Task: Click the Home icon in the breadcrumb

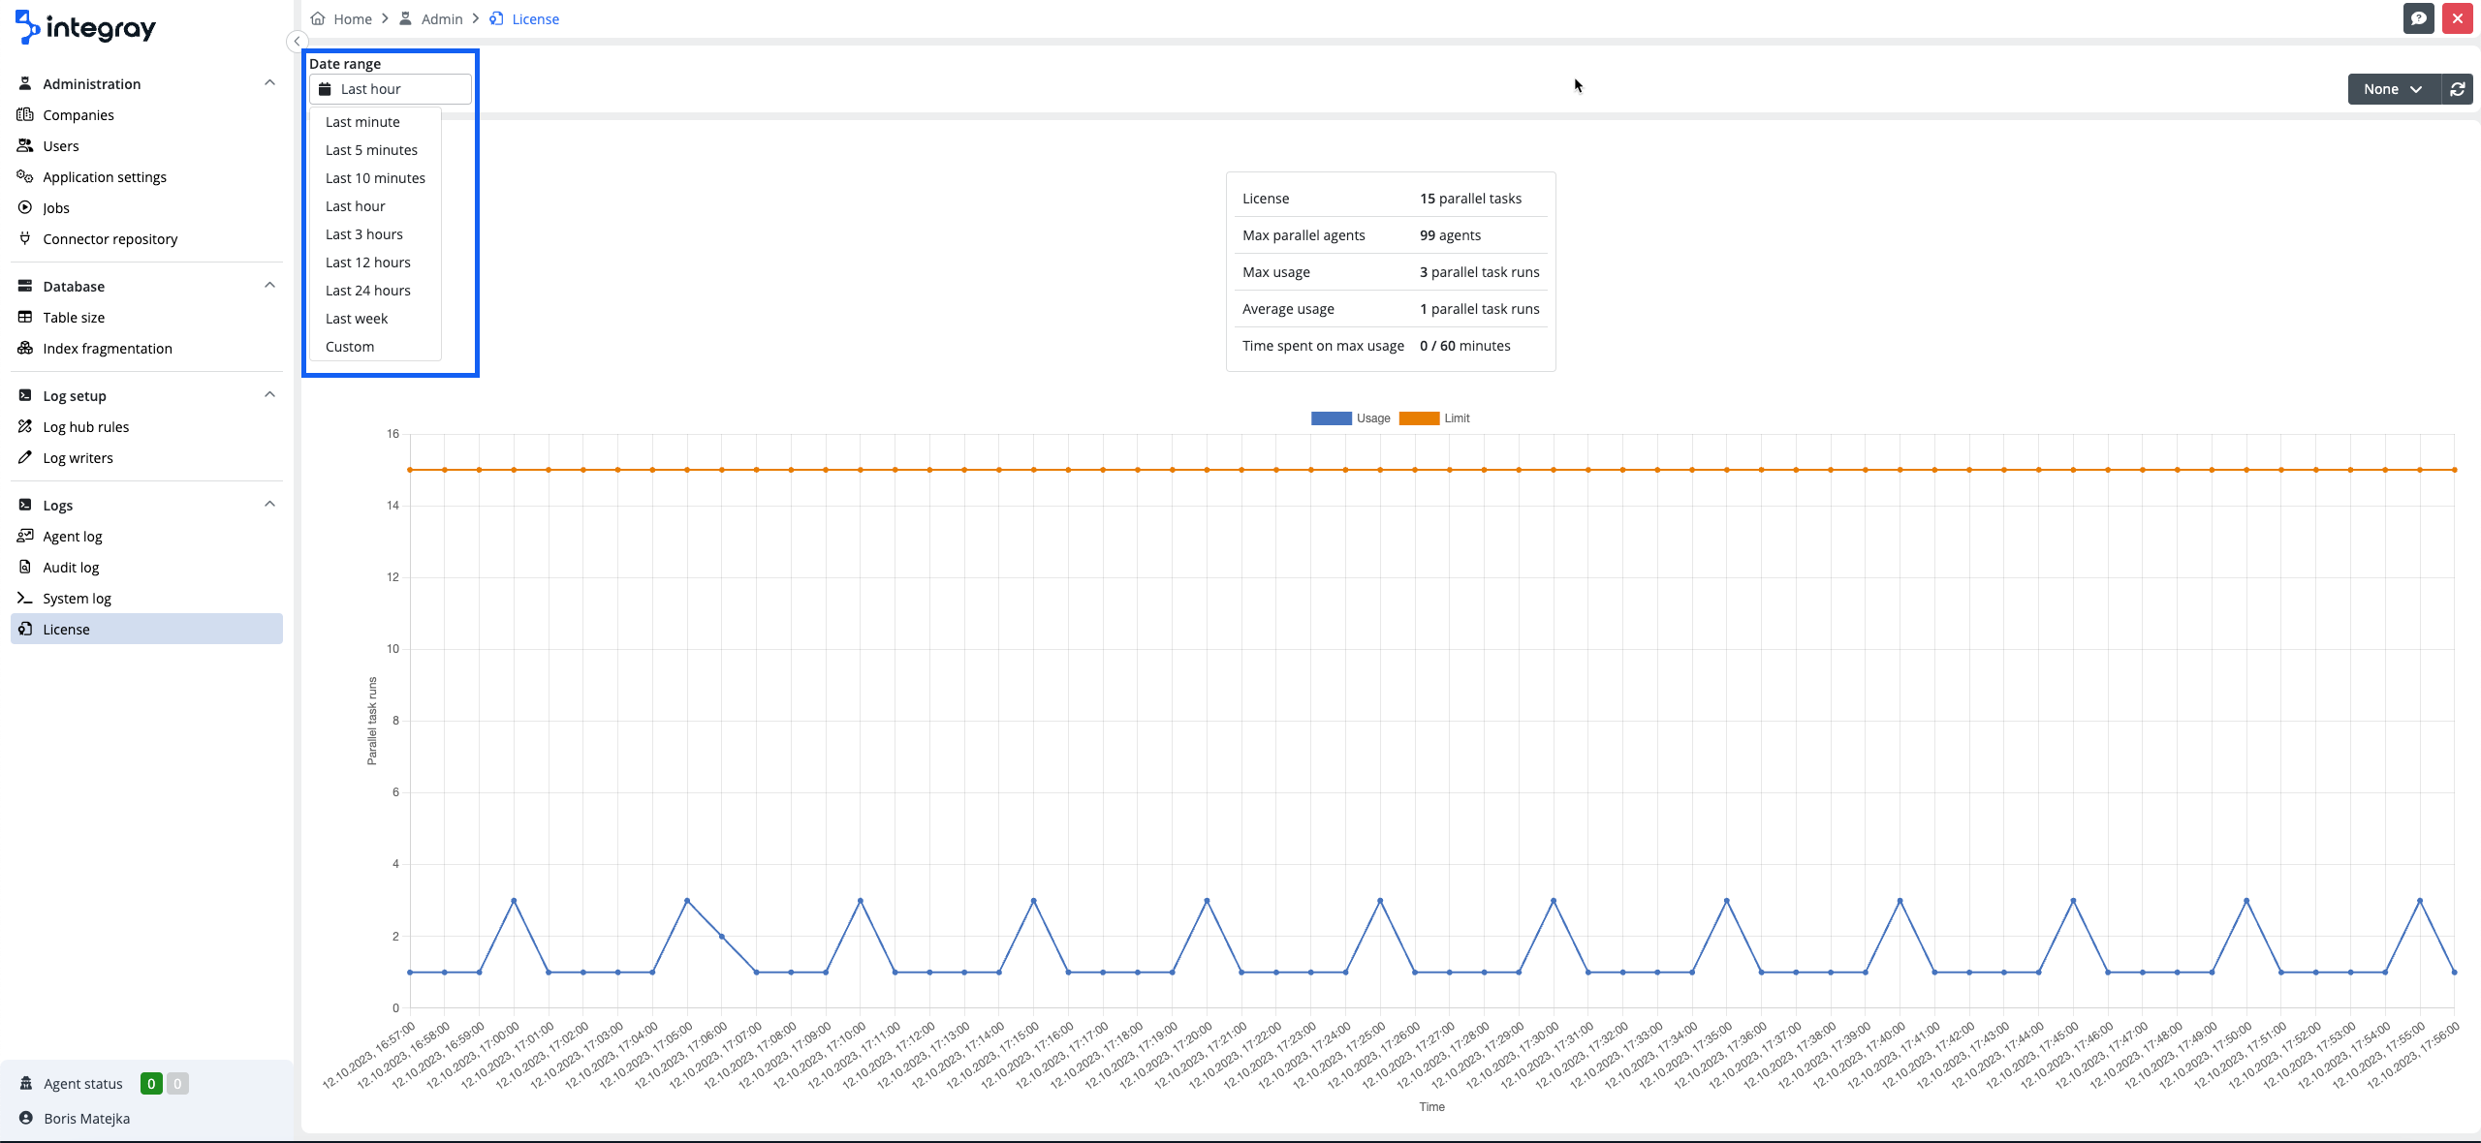Action: [x=318, y=19]
